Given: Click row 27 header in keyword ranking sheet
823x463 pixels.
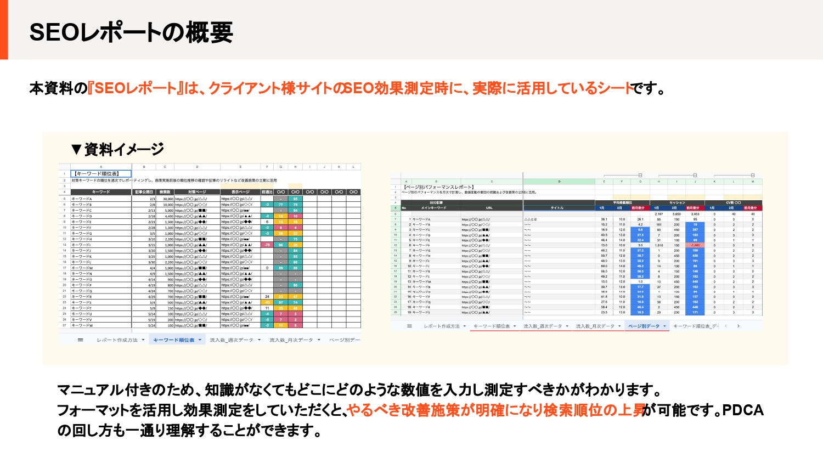Looking at the screenshot, I should 64,325.
